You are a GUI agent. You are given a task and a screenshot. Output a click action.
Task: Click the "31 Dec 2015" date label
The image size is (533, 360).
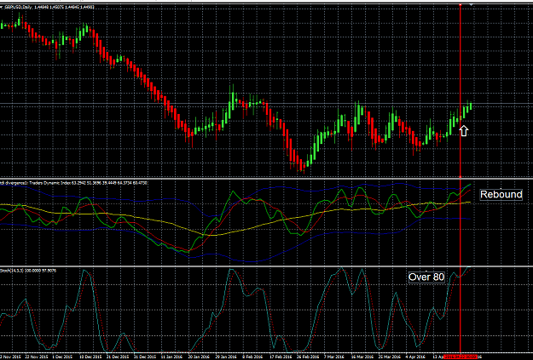[144, 357]
